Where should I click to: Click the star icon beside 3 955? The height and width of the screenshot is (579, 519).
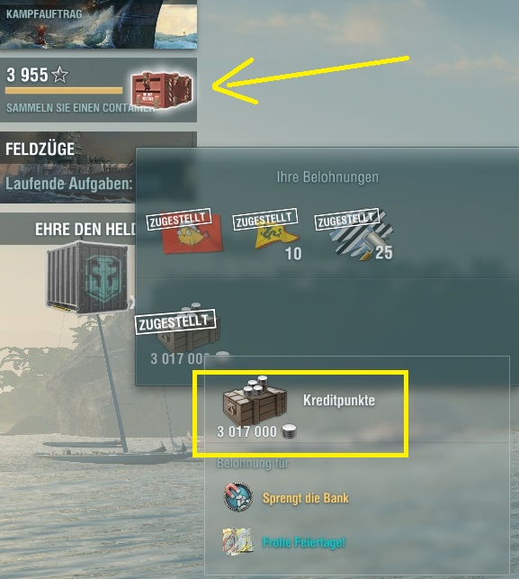click(x=59, y=75)
